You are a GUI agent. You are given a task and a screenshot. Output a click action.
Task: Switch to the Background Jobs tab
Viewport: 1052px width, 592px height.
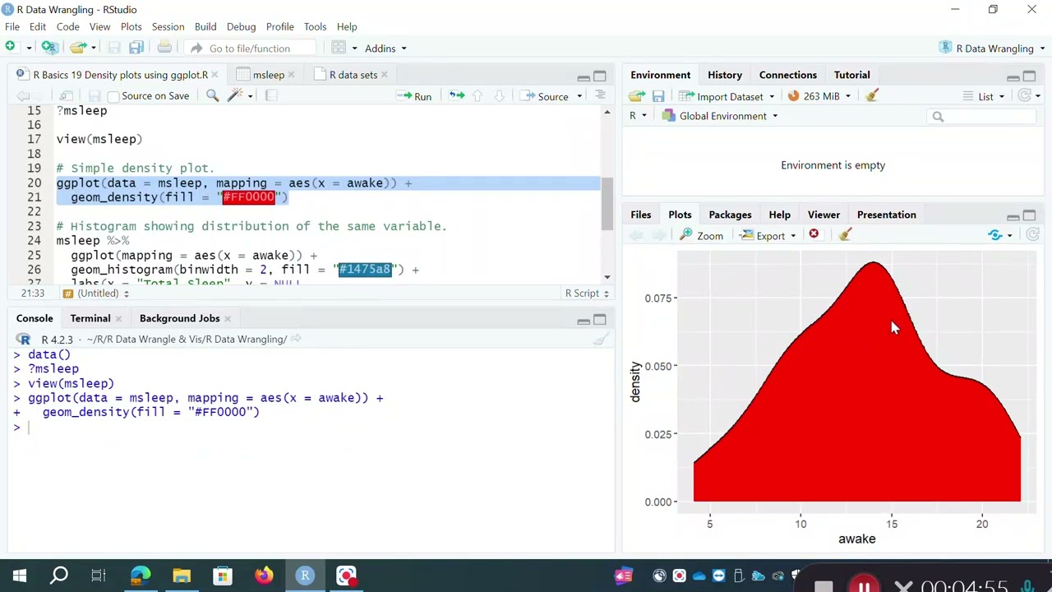[179, 318]
